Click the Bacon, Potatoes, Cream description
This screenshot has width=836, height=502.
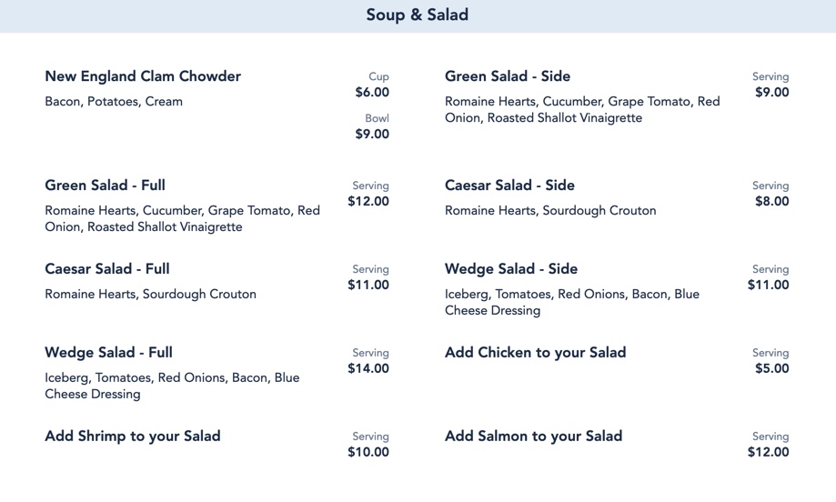pyautogui.click(x=114, y=102)
